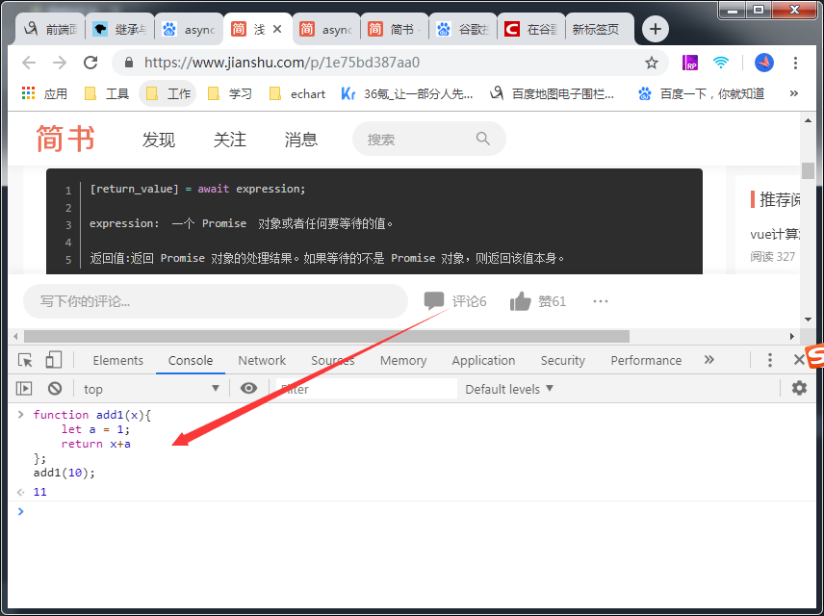Show console sidebar panel icon
Viewport: 824px width, 616px height.
24,389
